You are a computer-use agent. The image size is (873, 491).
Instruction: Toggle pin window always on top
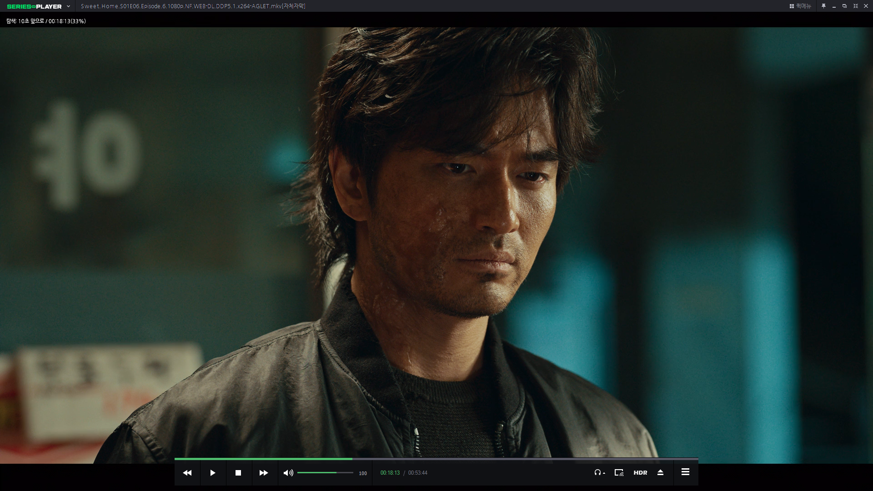823,6
